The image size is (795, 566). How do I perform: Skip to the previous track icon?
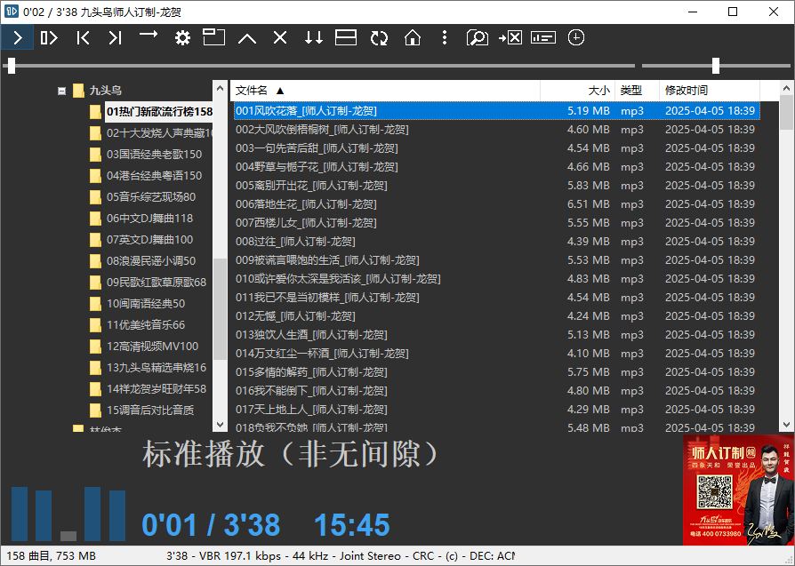click(81, 37)
